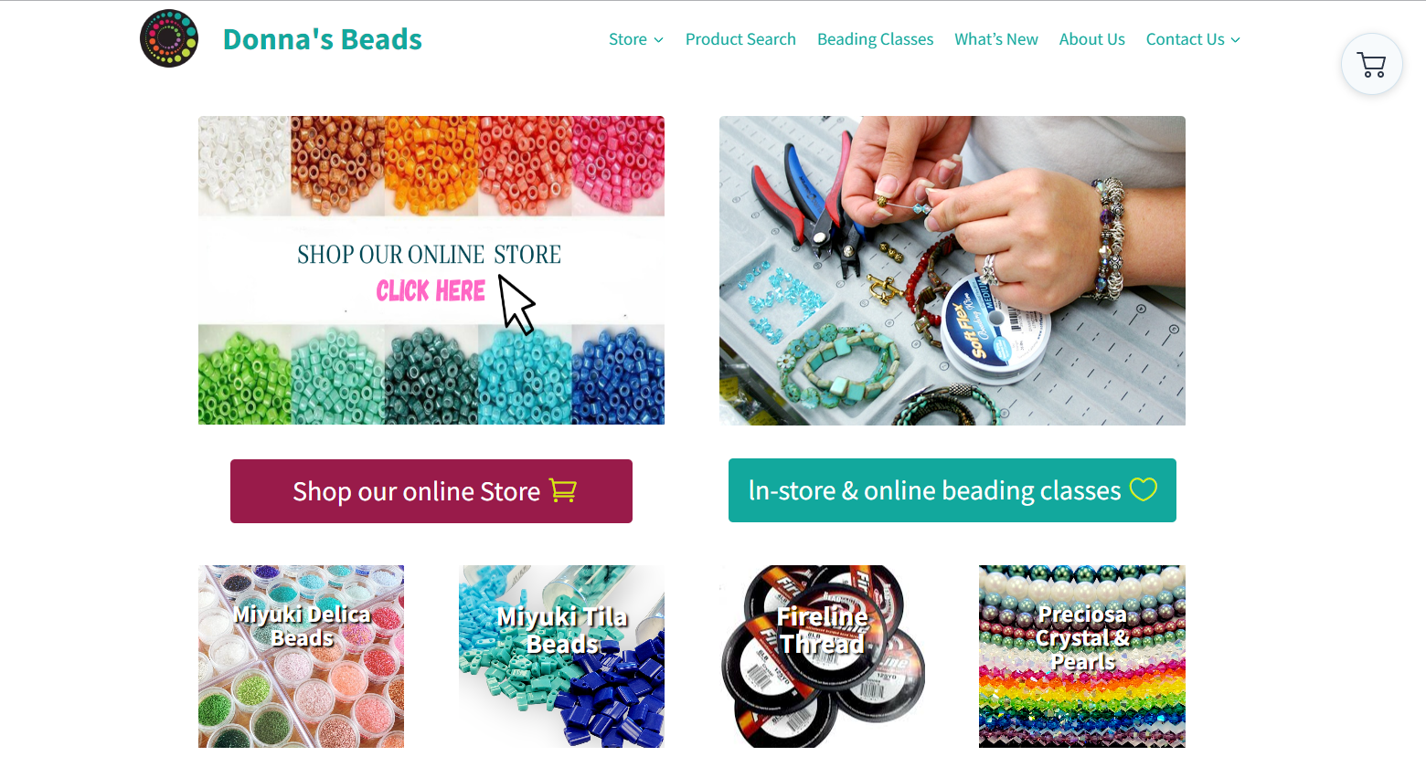The height and width of the screenshot is (767, 1426).
Task: Open the floating shopping cart icon
Action: pyautogui.click(x=1371, y=65)
